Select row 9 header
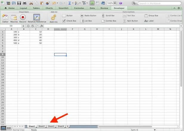 coord(3,54)
